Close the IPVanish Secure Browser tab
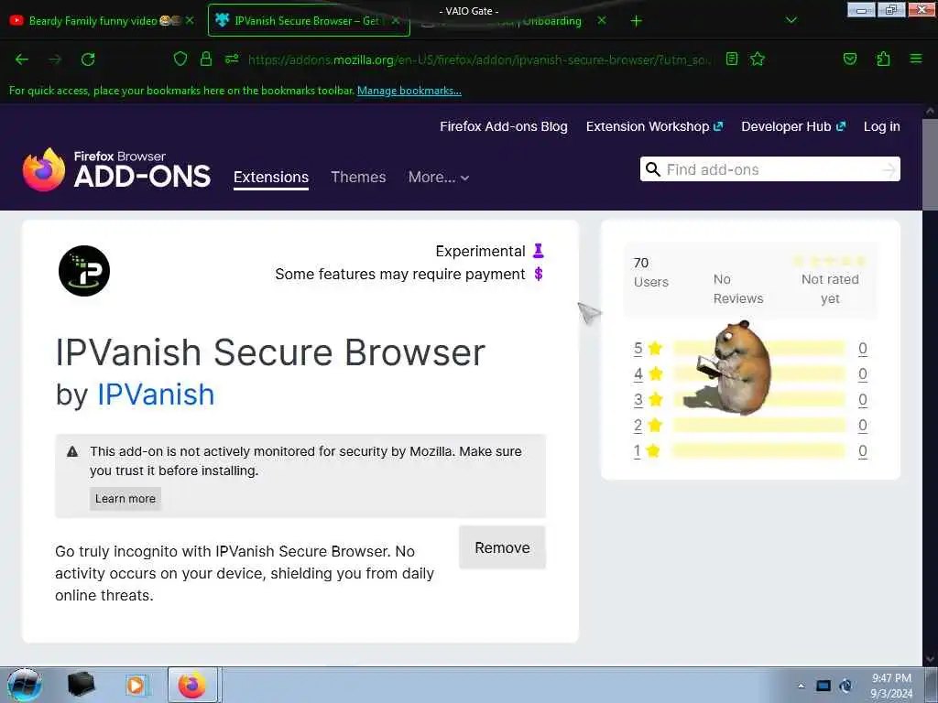Viewport: 938px width, 703px height. coord(395,20)
